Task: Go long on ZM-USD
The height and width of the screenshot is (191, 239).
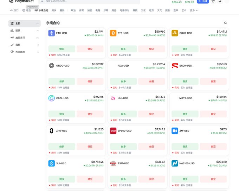Action: pyautogui.click(x=185, y=146)
